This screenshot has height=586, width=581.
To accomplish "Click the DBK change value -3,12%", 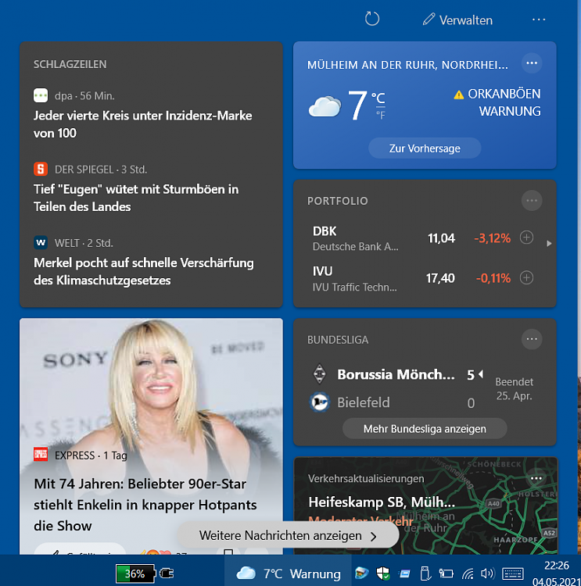I will tap(492, 238).
